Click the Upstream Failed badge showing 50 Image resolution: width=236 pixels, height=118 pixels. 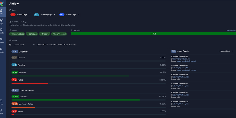[14, 104]
